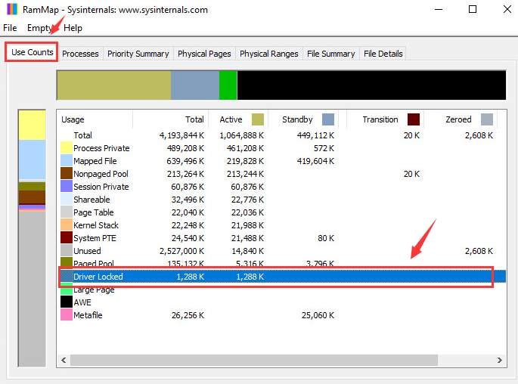Select the AWE row label

tap(82, 302)
